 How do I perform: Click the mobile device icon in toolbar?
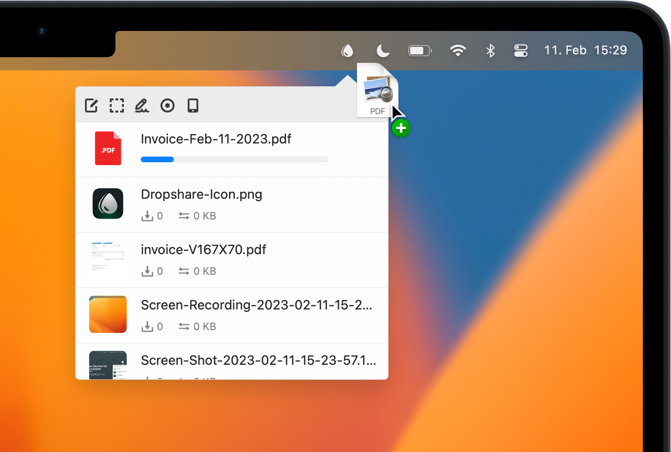193,105
